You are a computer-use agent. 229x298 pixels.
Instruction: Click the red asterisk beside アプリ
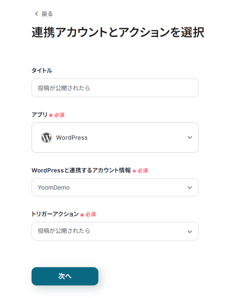(51, 115)
